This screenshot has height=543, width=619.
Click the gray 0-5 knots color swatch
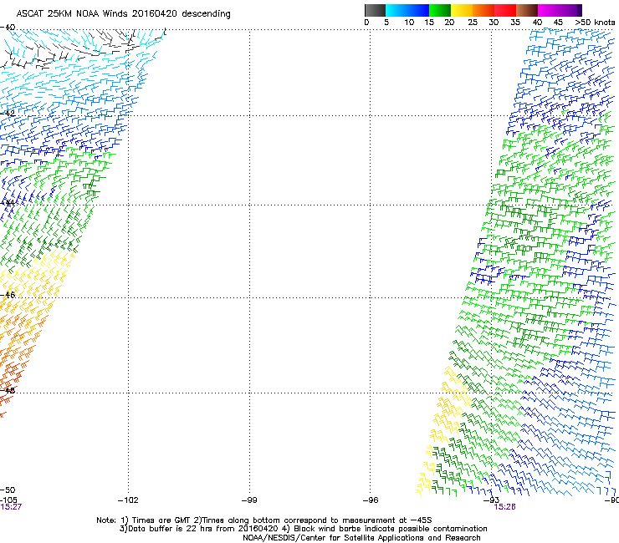[375, 10]
